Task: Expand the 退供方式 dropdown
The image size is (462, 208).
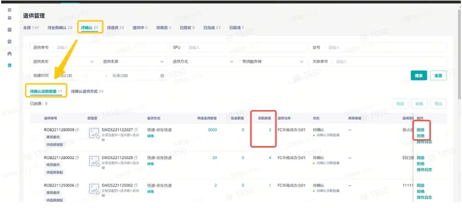Action: (203, 61)
